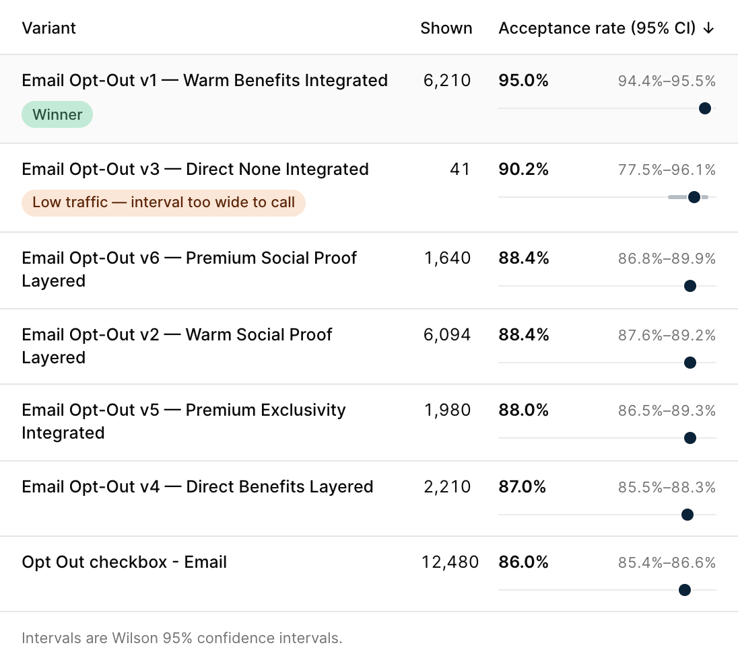738x666 pixels.
Task: Click the Opt Out checkbox row interval dot
Action: (685, 590)
